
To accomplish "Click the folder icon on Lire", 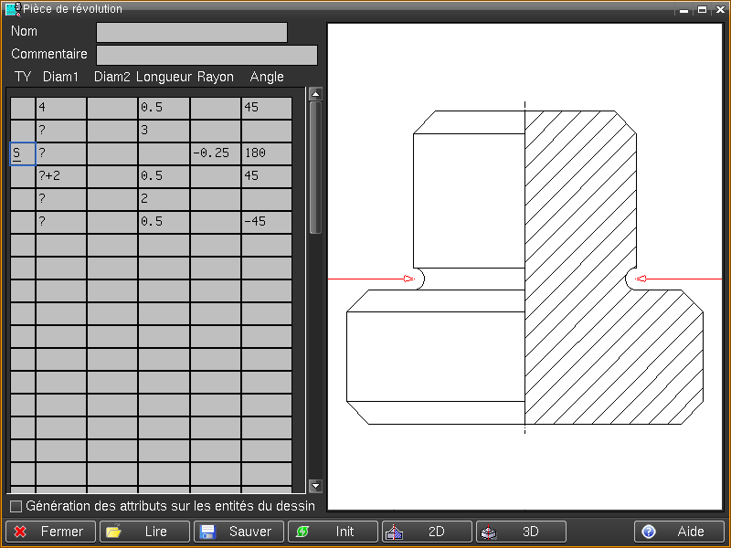I will pyautogui.click(x=114, y=532).
